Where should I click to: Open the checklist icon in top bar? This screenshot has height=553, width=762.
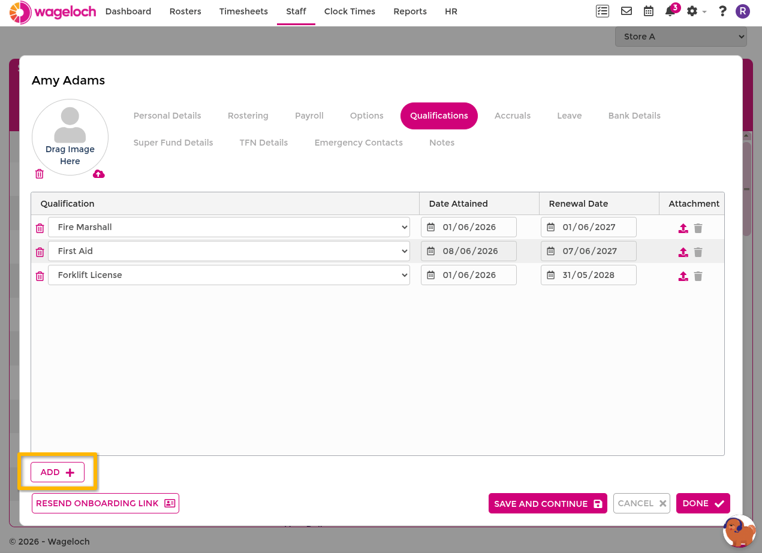(x=602, y=11)
